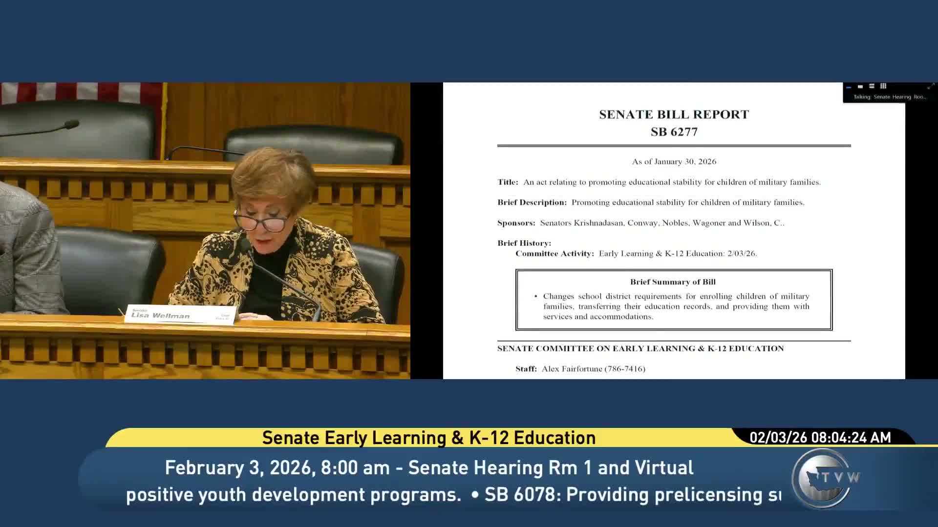Switch to gallery grid view icon
The width and height of the screenshot is (938, 527).
pos(883,86)
